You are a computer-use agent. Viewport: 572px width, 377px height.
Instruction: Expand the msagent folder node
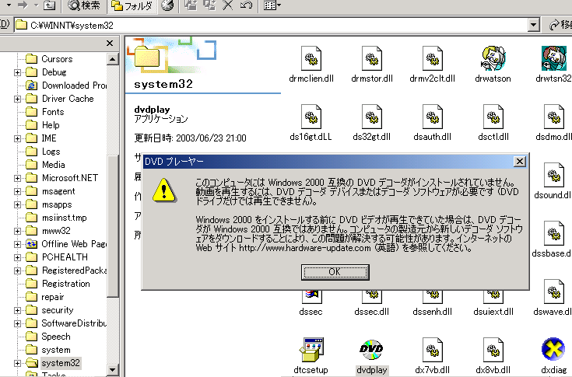pyautogui.click(x=17, y=191)
